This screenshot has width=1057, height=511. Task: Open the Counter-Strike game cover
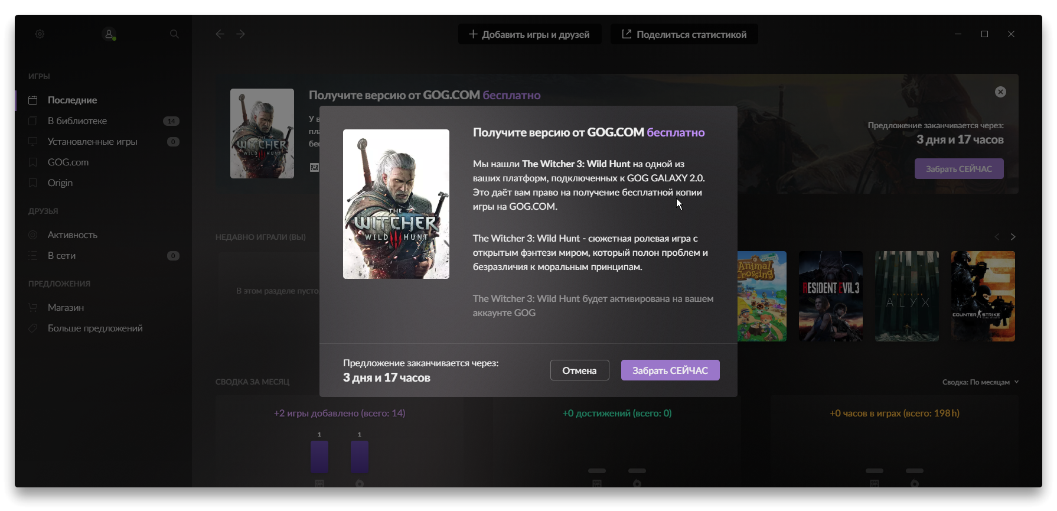983,296
